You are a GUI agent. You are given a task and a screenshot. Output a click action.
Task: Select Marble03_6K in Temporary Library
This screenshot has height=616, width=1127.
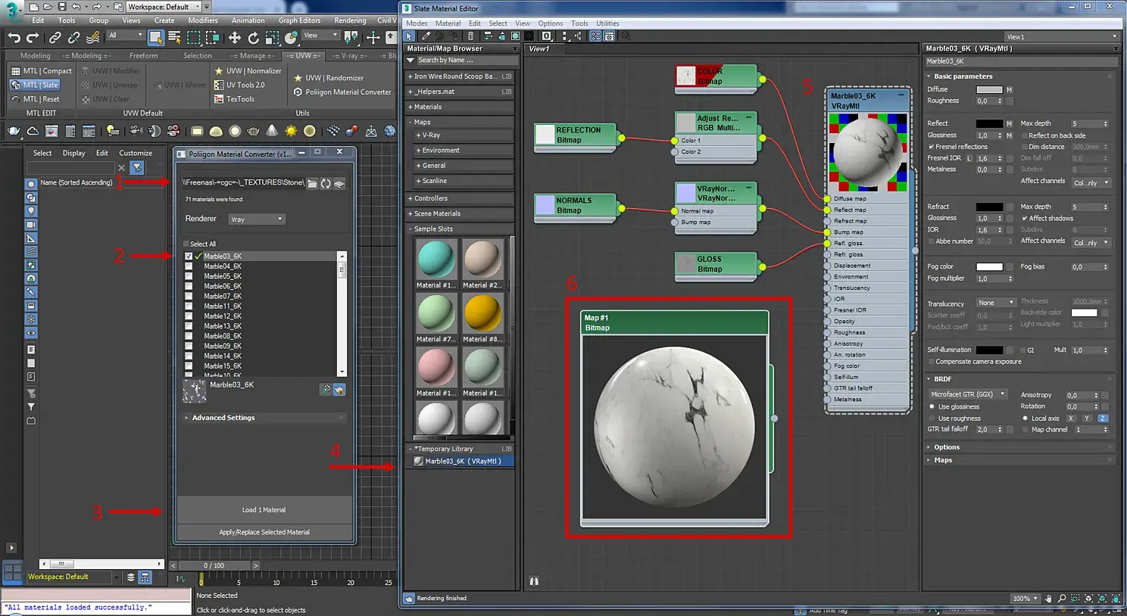tap(462, 461)
